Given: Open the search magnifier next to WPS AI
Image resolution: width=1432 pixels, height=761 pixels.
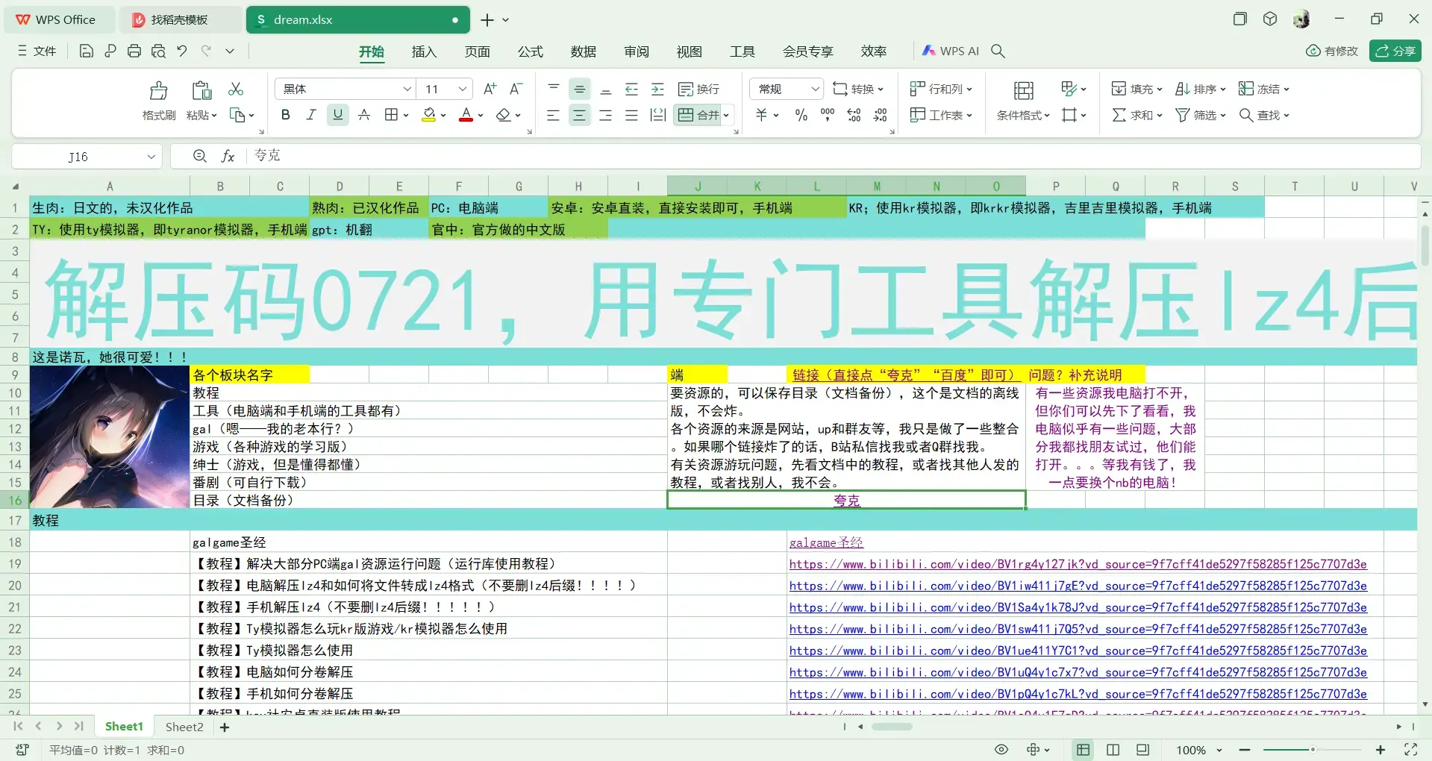Looking at the screenshot, I should (998, 51).
